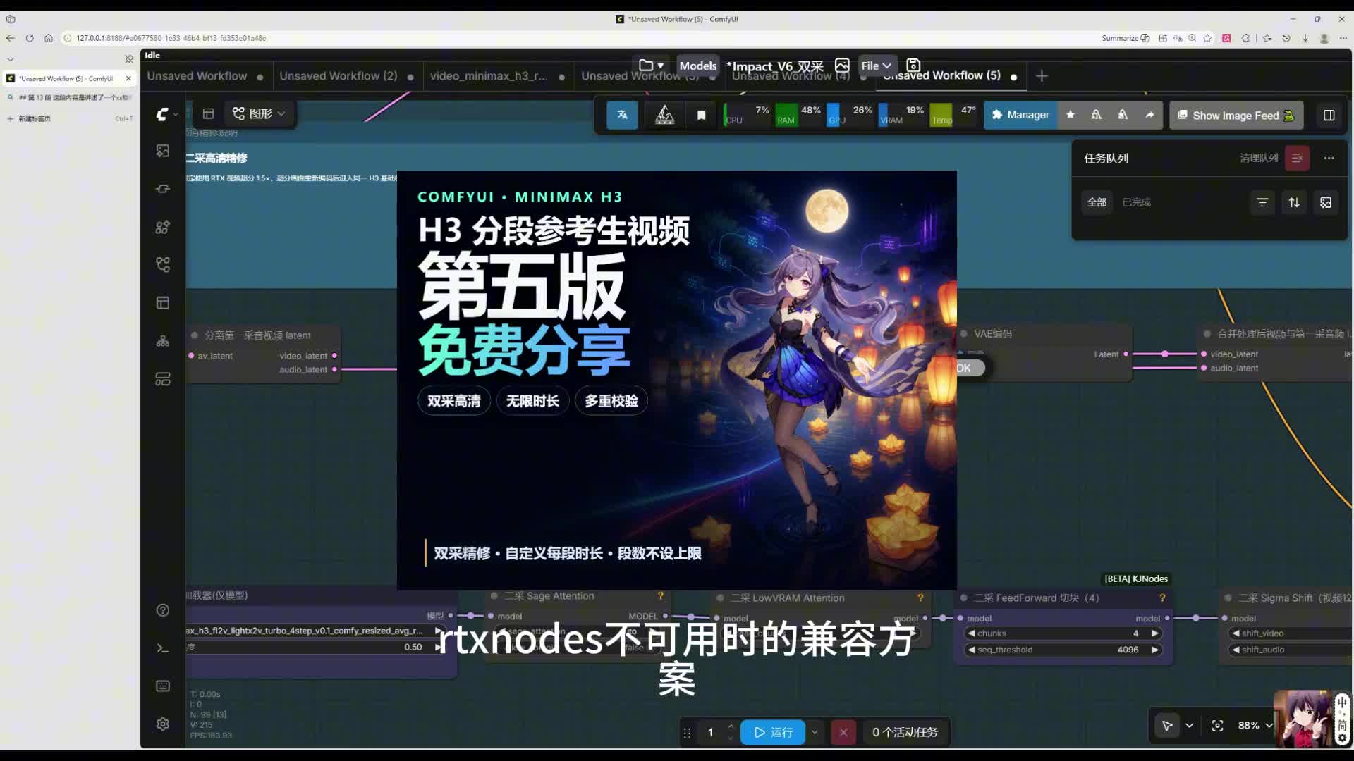This screenshot has height=761, width=1354.
Task: Click Show Image Feed button
Action: click(1236, 115)
